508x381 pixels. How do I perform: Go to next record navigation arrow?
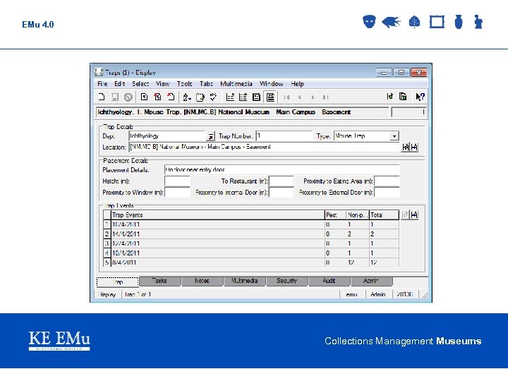(313, 97)
